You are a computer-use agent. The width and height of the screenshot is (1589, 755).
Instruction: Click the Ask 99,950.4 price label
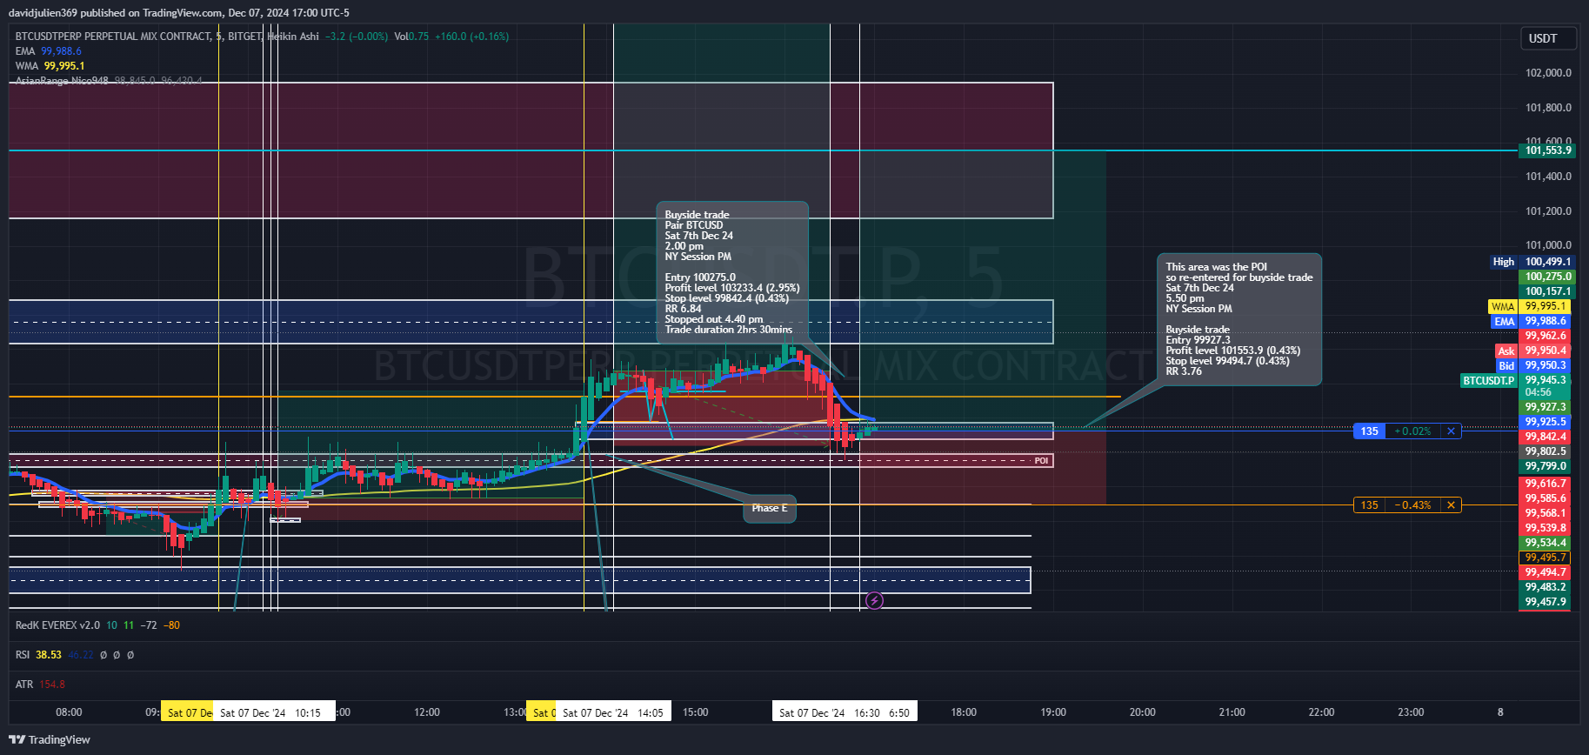pos(1532,351)
